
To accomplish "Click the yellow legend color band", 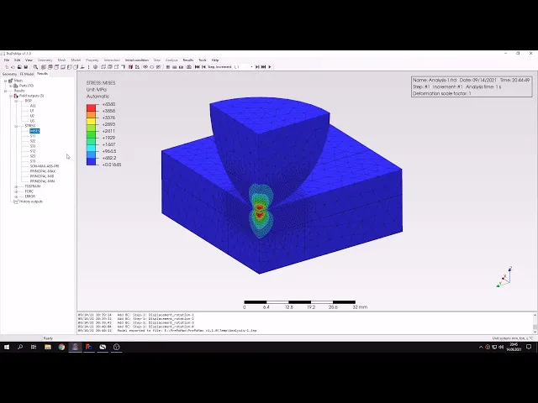I will coord(91,121).
